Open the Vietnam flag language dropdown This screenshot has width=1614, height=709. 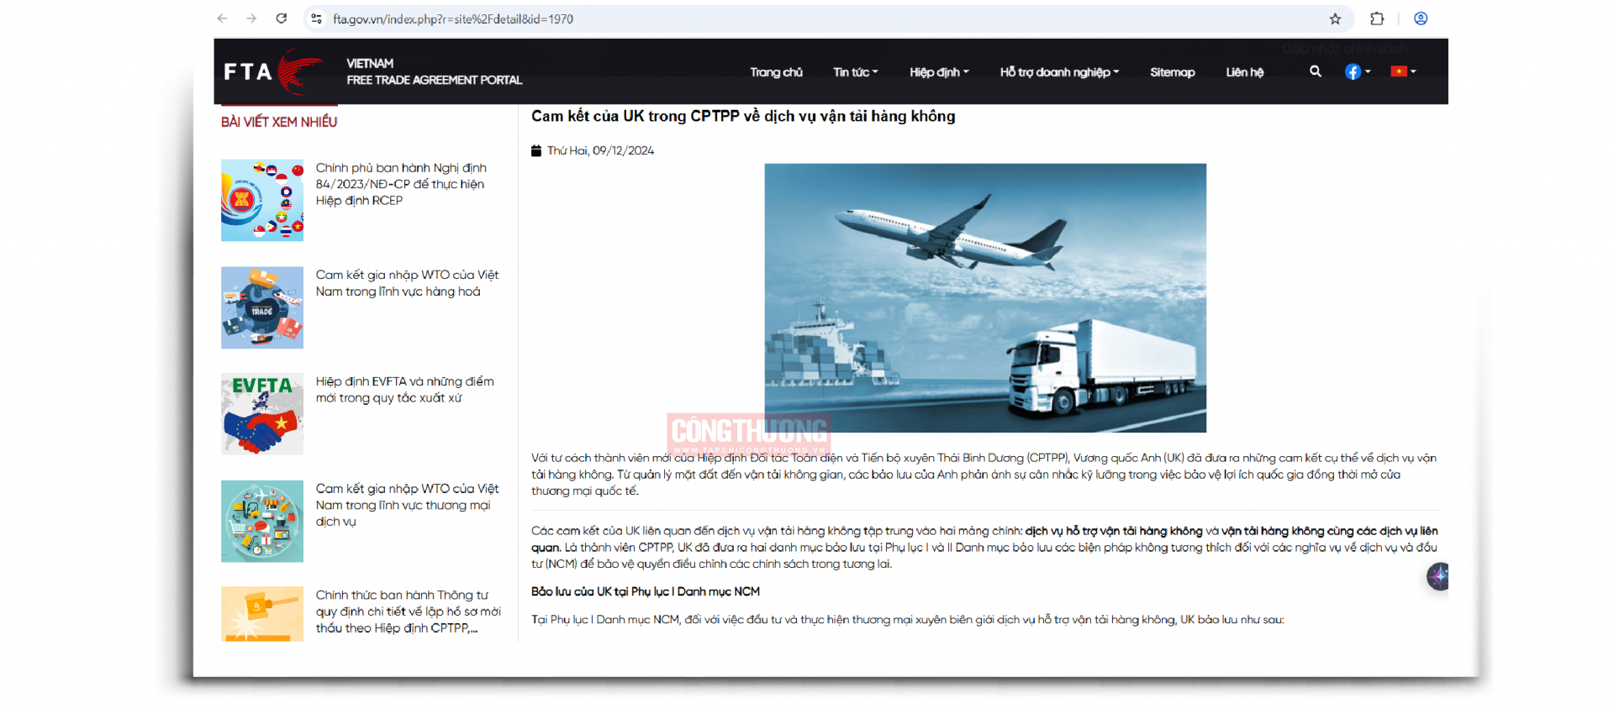[1403, 72]
